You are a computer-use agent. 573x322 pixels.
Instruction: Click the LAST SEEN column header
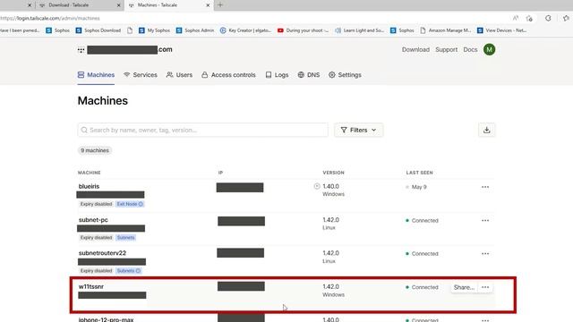420,173
